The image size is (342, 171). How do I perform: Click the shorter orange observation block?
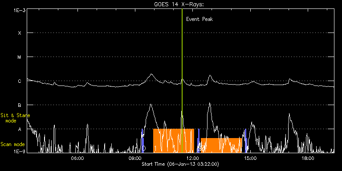click(x=221, y=145)
